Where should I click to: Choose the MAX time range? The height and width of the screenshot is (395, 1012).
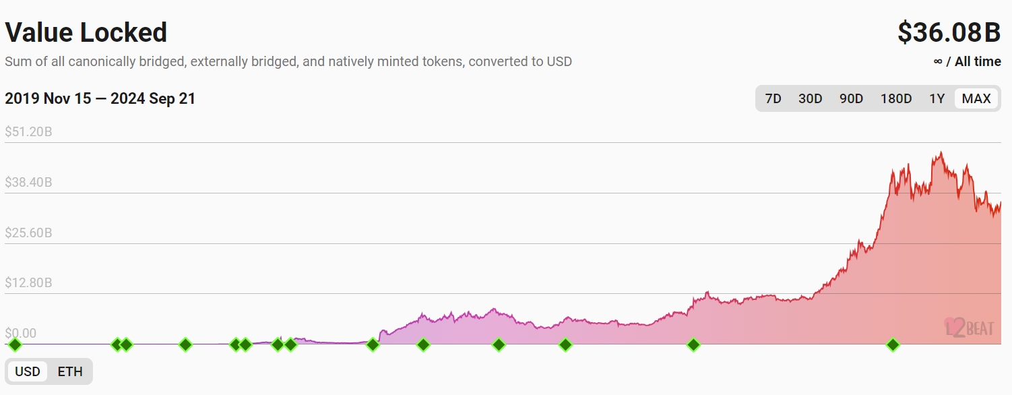coord(976,98)
